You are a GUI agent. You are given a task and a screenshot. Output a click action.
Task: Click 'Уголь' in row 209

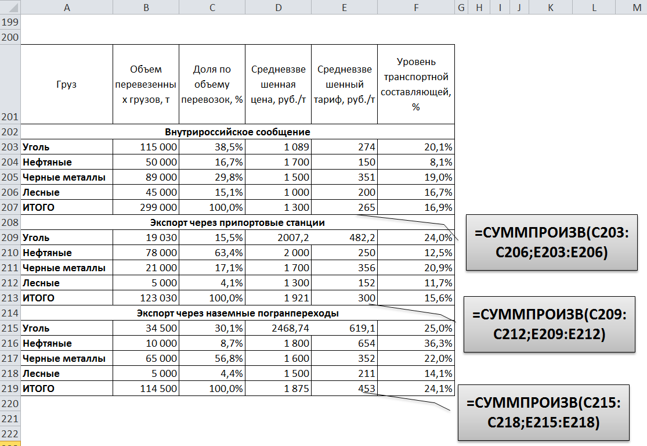click(x=67, y=238)
